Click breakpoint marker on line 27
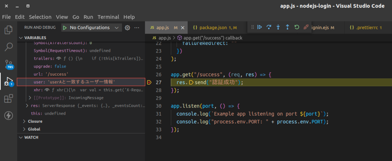392x161 pixels. pyautogui.click(x=149, y=82)
